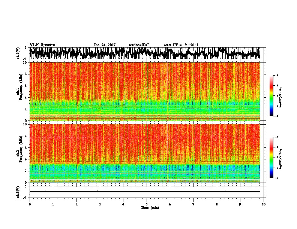Click the "6" kHz tick of ch.2 spectrogram
This screenshot has width=297, height=229.
27,147
